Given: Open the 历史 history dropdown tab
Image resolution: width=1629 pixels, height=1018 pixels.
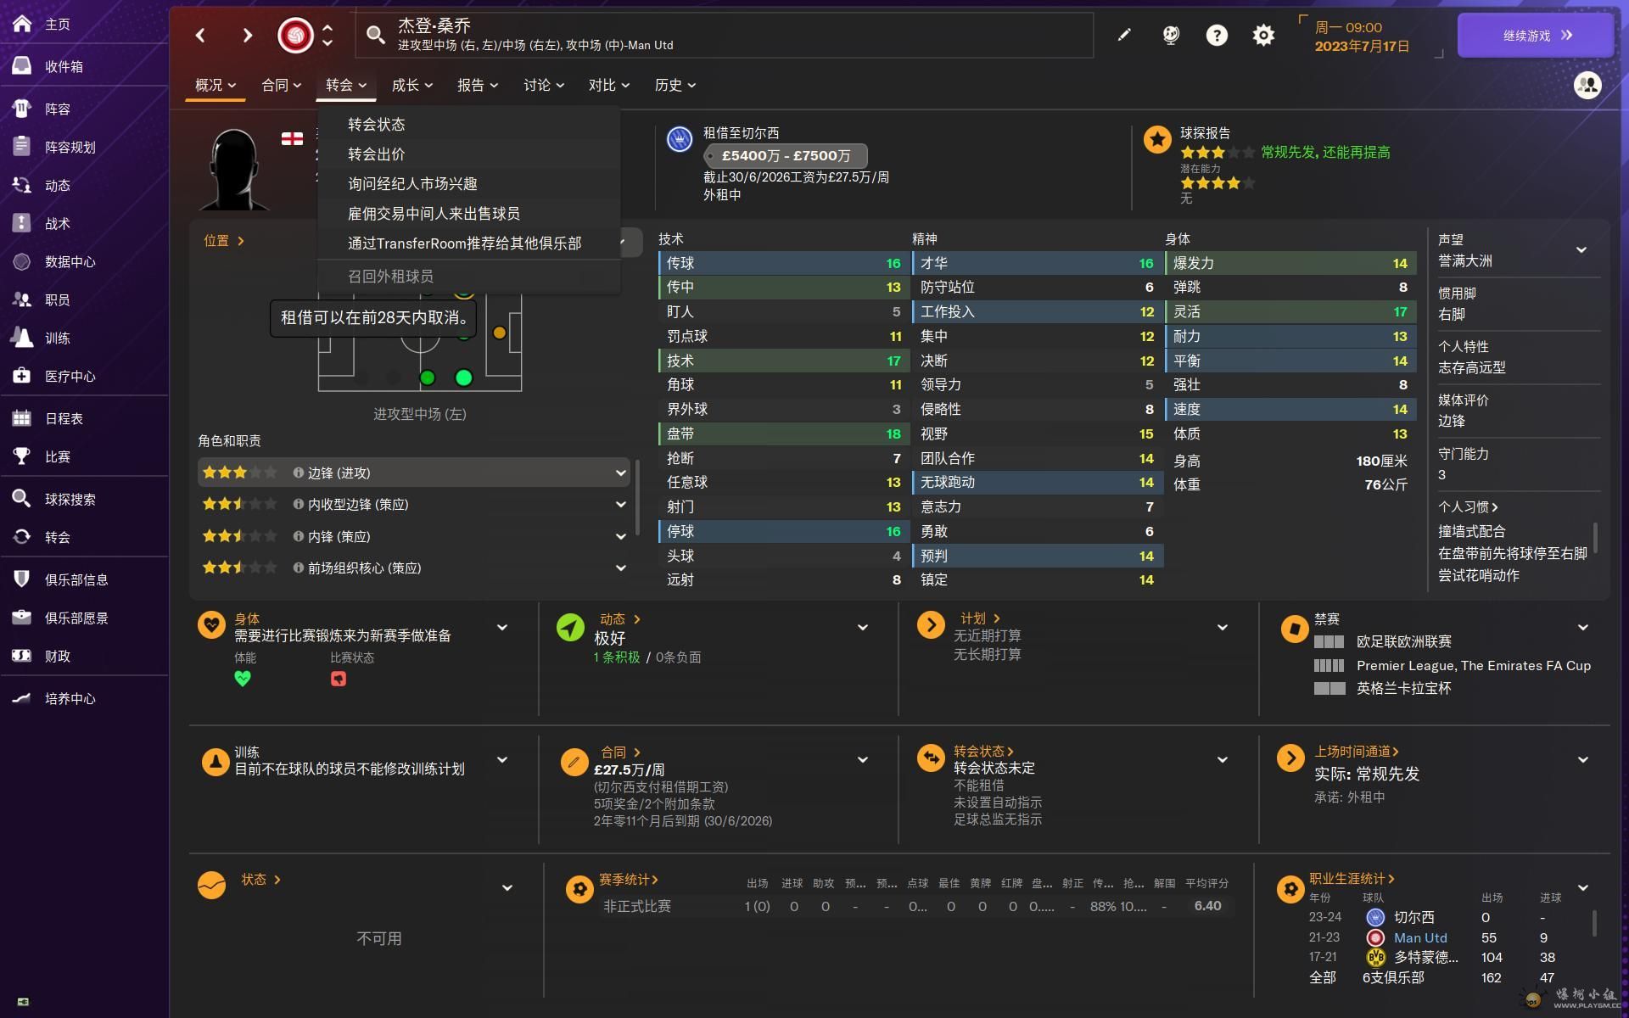Looking at the screenshot, I should click(x=675, y=85).
